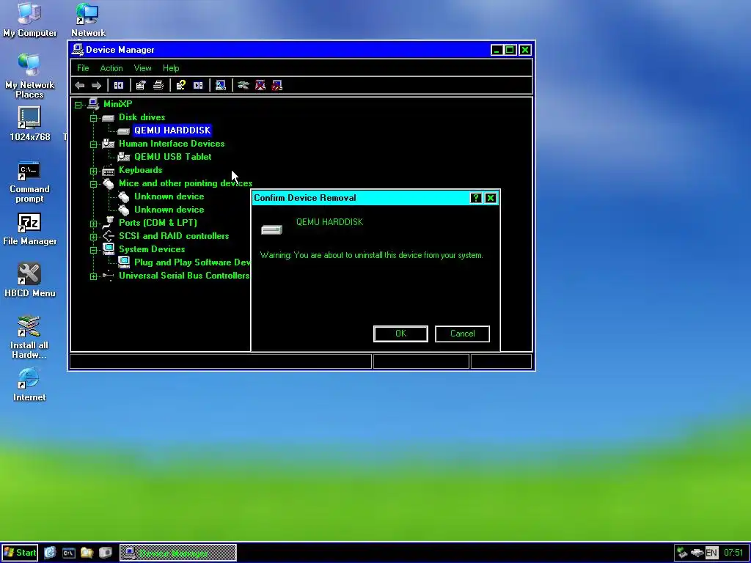Click the Scan for hardware changes icon

pyautogui.click(x=220, y=85)
